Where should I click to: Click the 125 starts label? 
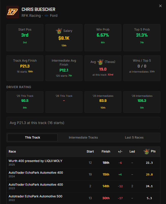pyautogui.click(x=62, y=76)
